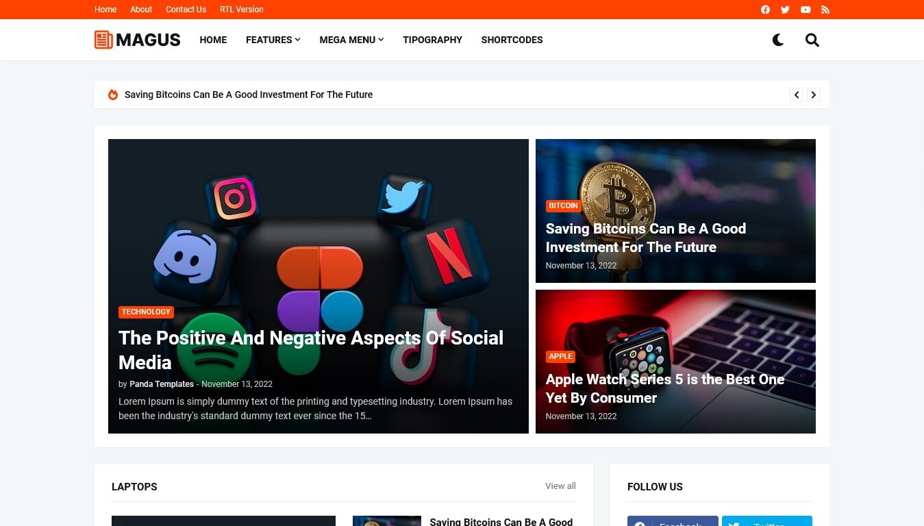Expand the FEATURES dropdown menu
This screenshot has height=526, width=924.
click(273, 40)
